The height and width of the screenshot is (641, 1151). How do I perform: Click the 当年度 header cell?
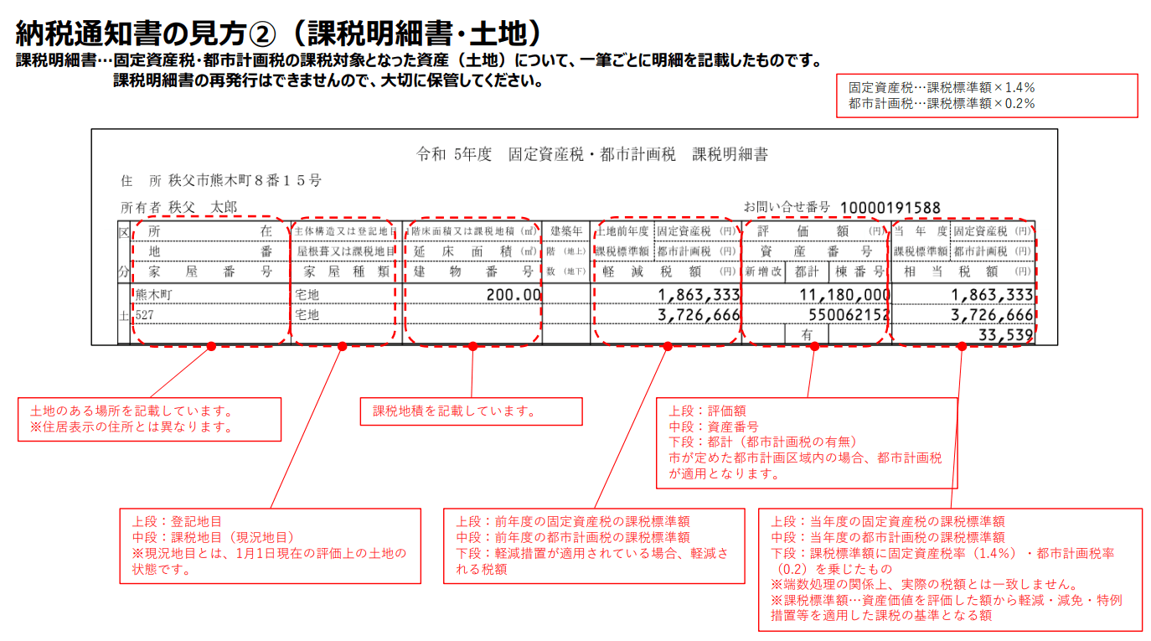[x=920, y=230]
